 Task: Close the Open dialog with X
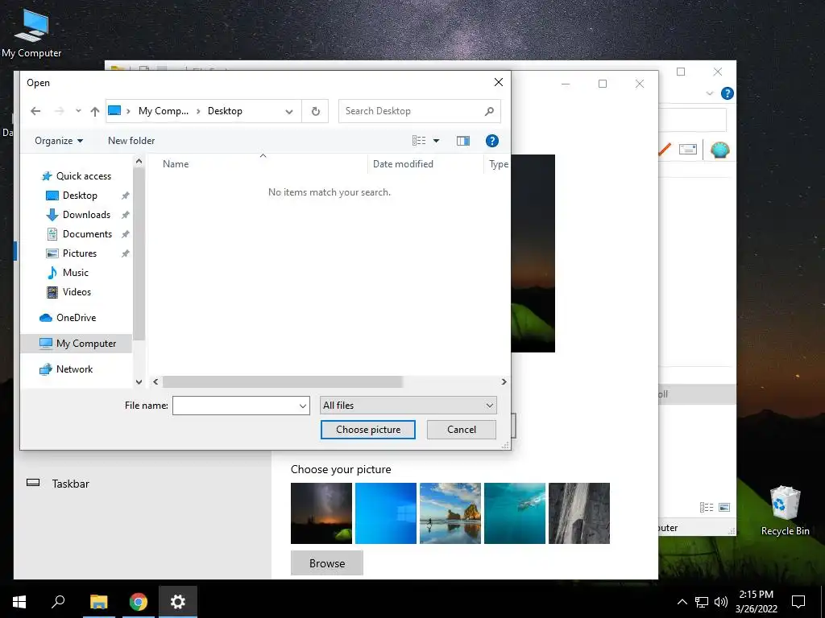[498, 83]
